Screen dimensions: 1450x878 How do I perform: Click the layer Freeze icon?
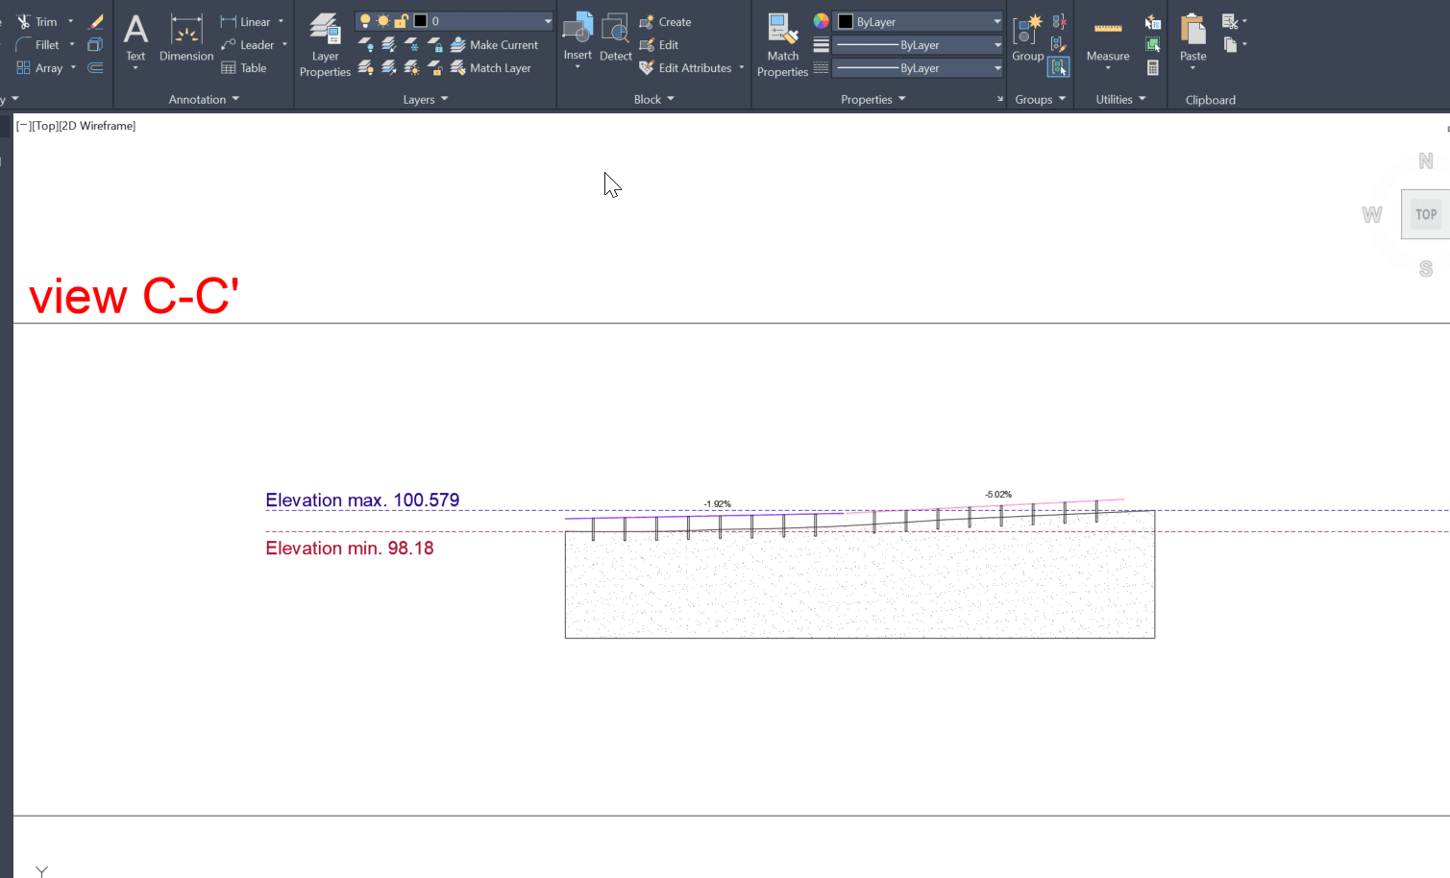pos(411,44)
